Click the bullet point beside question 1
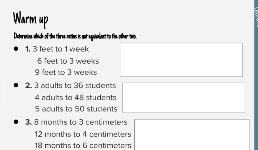 16,49
